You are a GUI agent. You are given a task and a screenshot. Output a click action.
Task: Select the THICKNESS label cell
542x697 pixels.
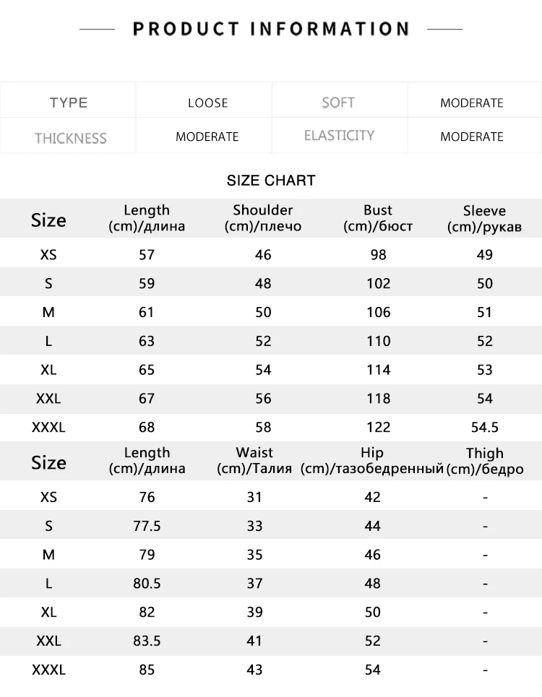click(68, 136)
